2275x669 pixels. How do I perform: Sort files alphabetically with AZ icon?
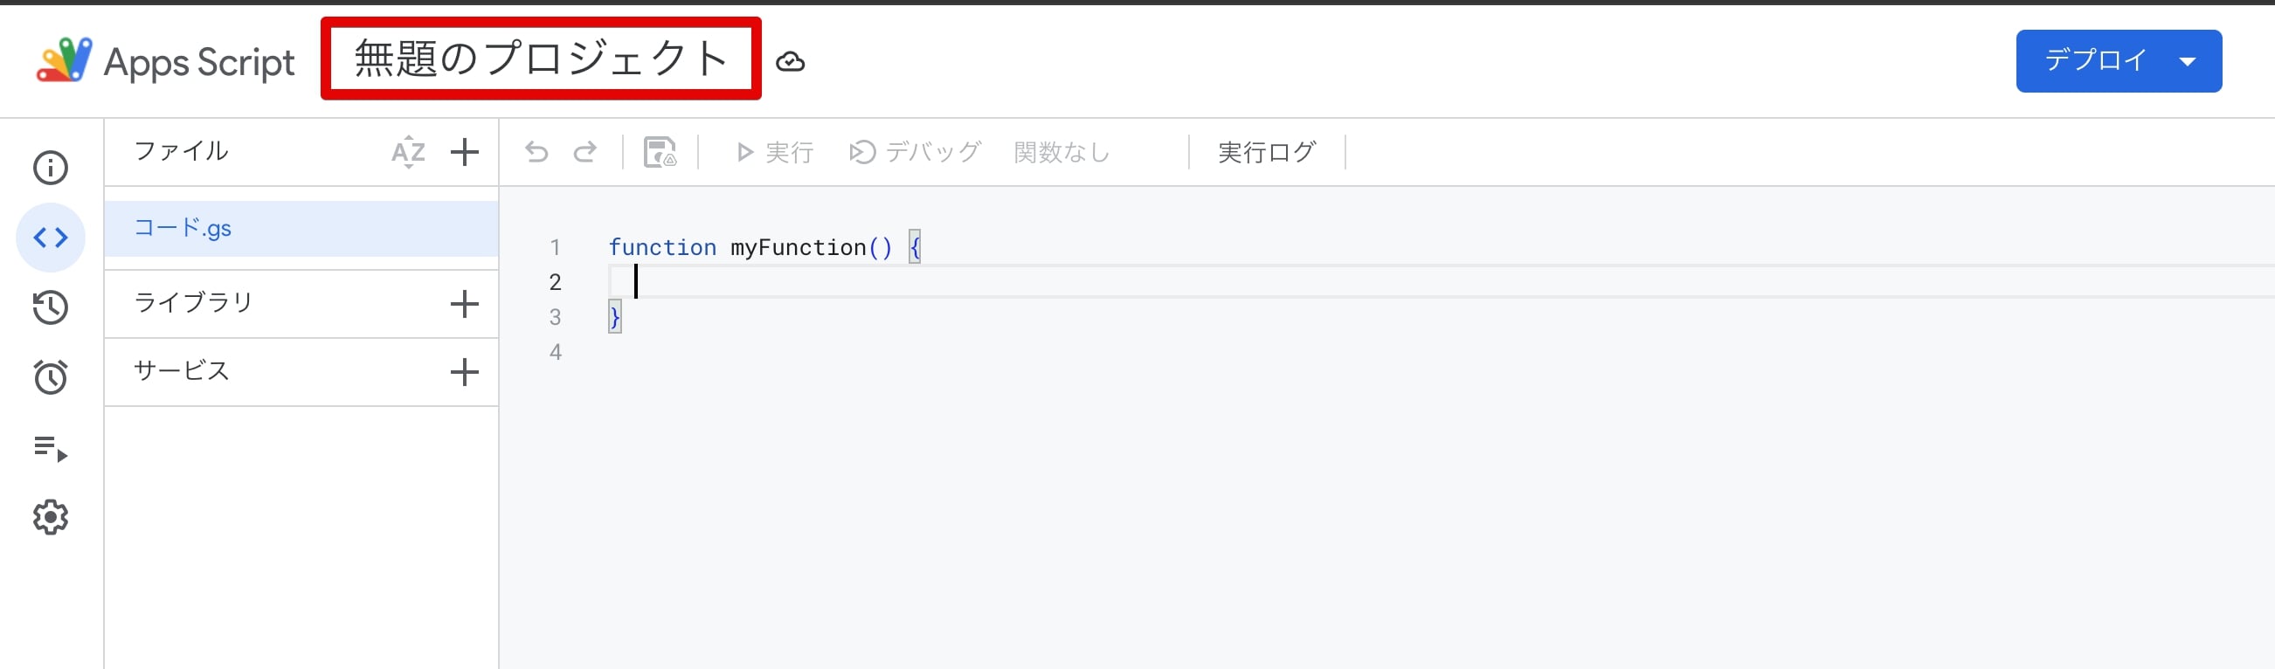[x=408, y=152]
